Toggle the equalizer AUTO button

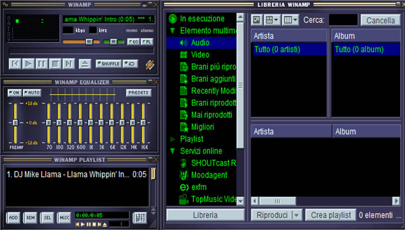coord(32,92)
